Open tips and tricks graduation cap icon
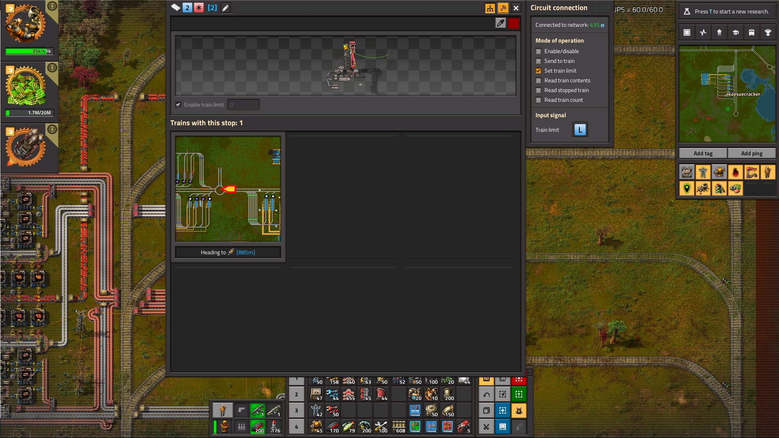This screenshot has height=438, width=779. click(x=736, y=32)
